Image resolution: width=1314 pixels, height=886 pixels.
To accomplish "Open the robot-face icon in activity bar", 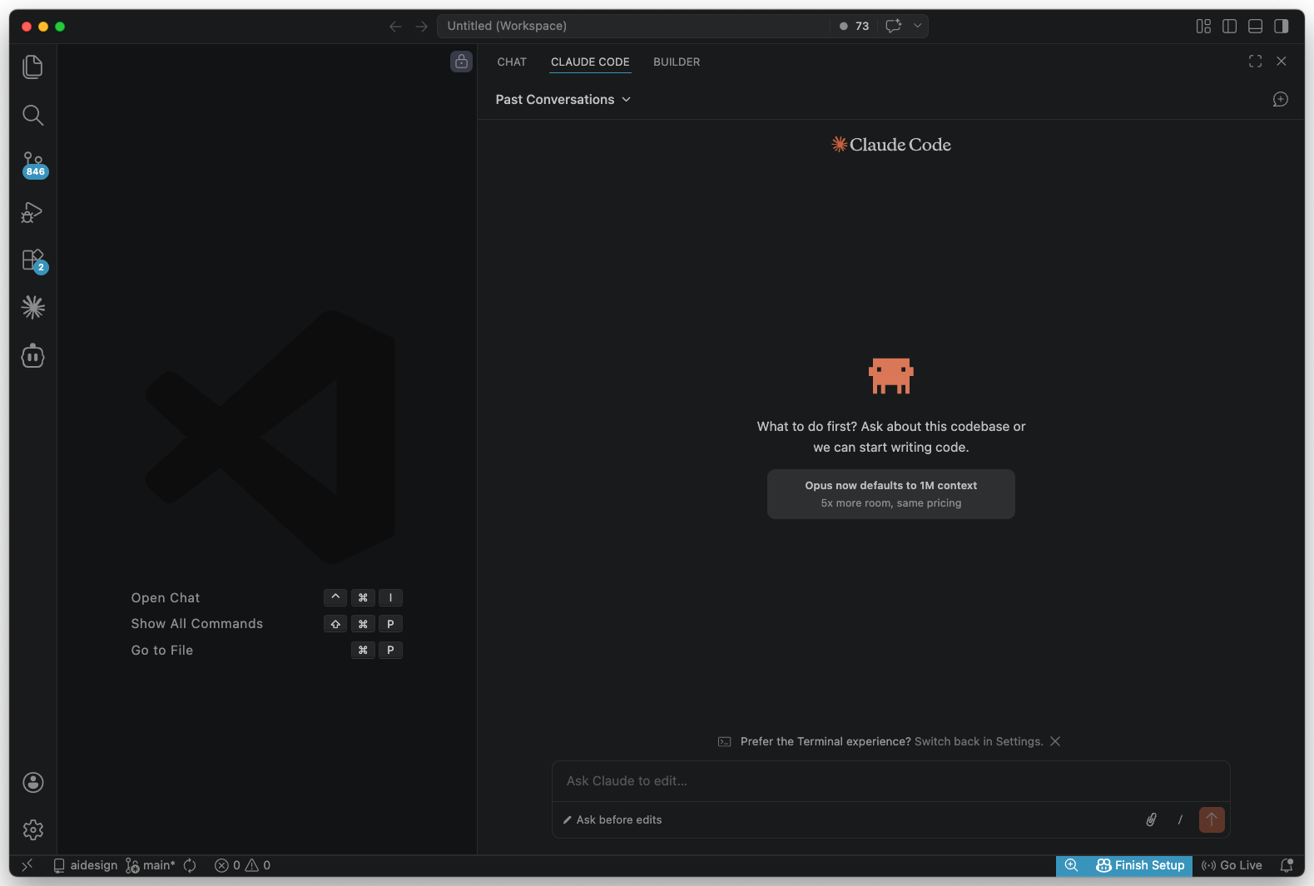I will click(32, 356).
